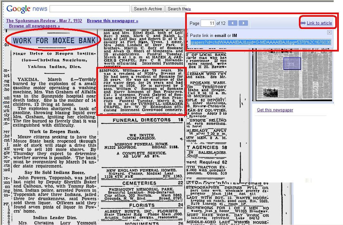Viewport: 343px width, 225px height.
Task: Click the chain icon beside Link to article
Action: [303, 23]
